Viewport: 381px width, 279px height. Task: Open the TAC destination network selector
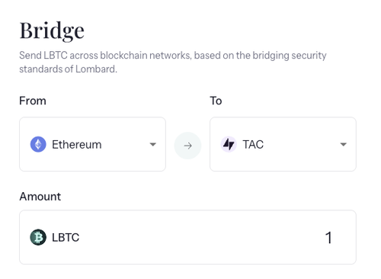tap(283, 144)
